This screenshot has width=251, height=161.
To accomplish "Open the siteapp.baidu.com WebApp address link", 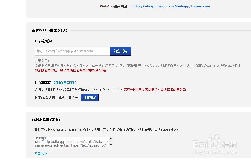I will 171,6.
